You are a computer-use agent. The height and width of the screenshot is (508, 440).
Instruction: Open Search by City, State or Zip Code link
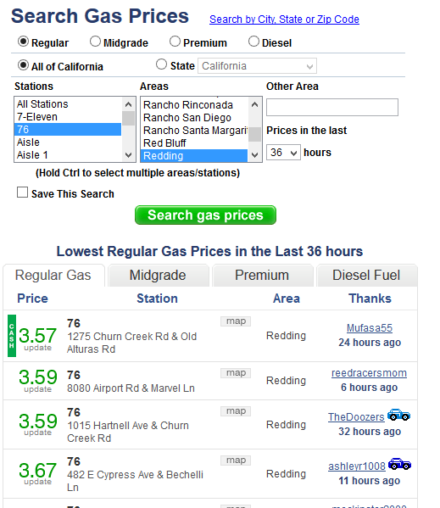[284, 20]
